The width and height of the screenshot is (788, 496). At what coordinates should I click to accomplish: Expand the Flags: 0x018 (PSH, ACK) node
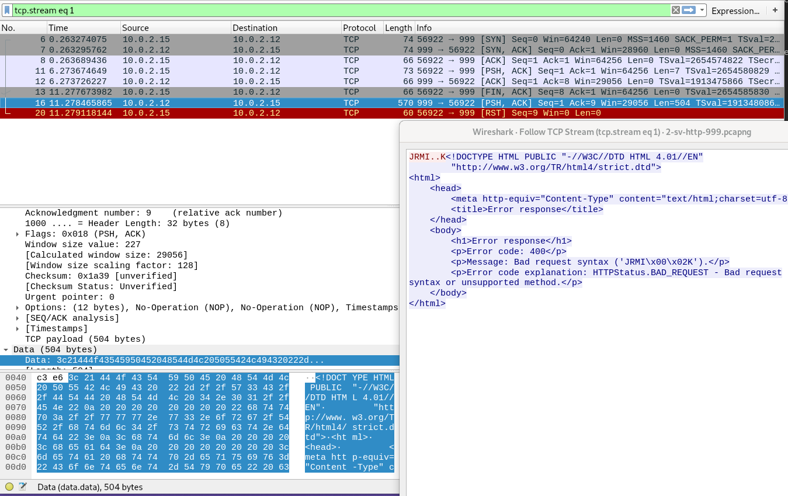tap(18, 234)
